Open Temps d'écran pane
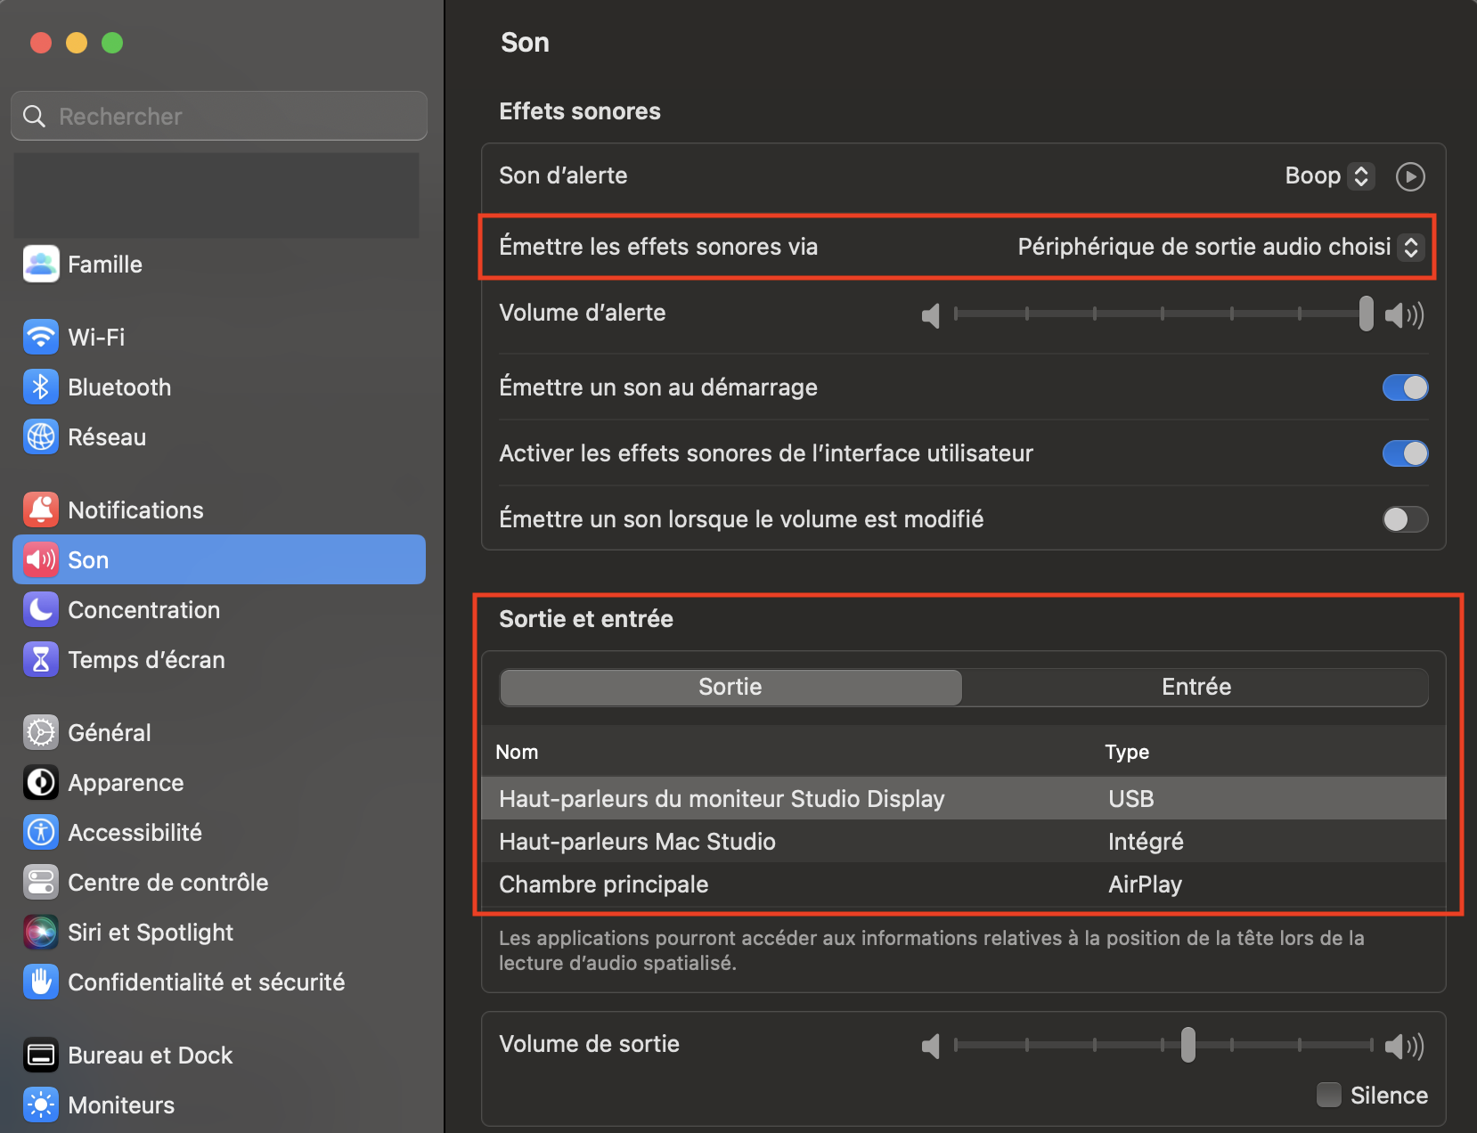 coord(145,660)
